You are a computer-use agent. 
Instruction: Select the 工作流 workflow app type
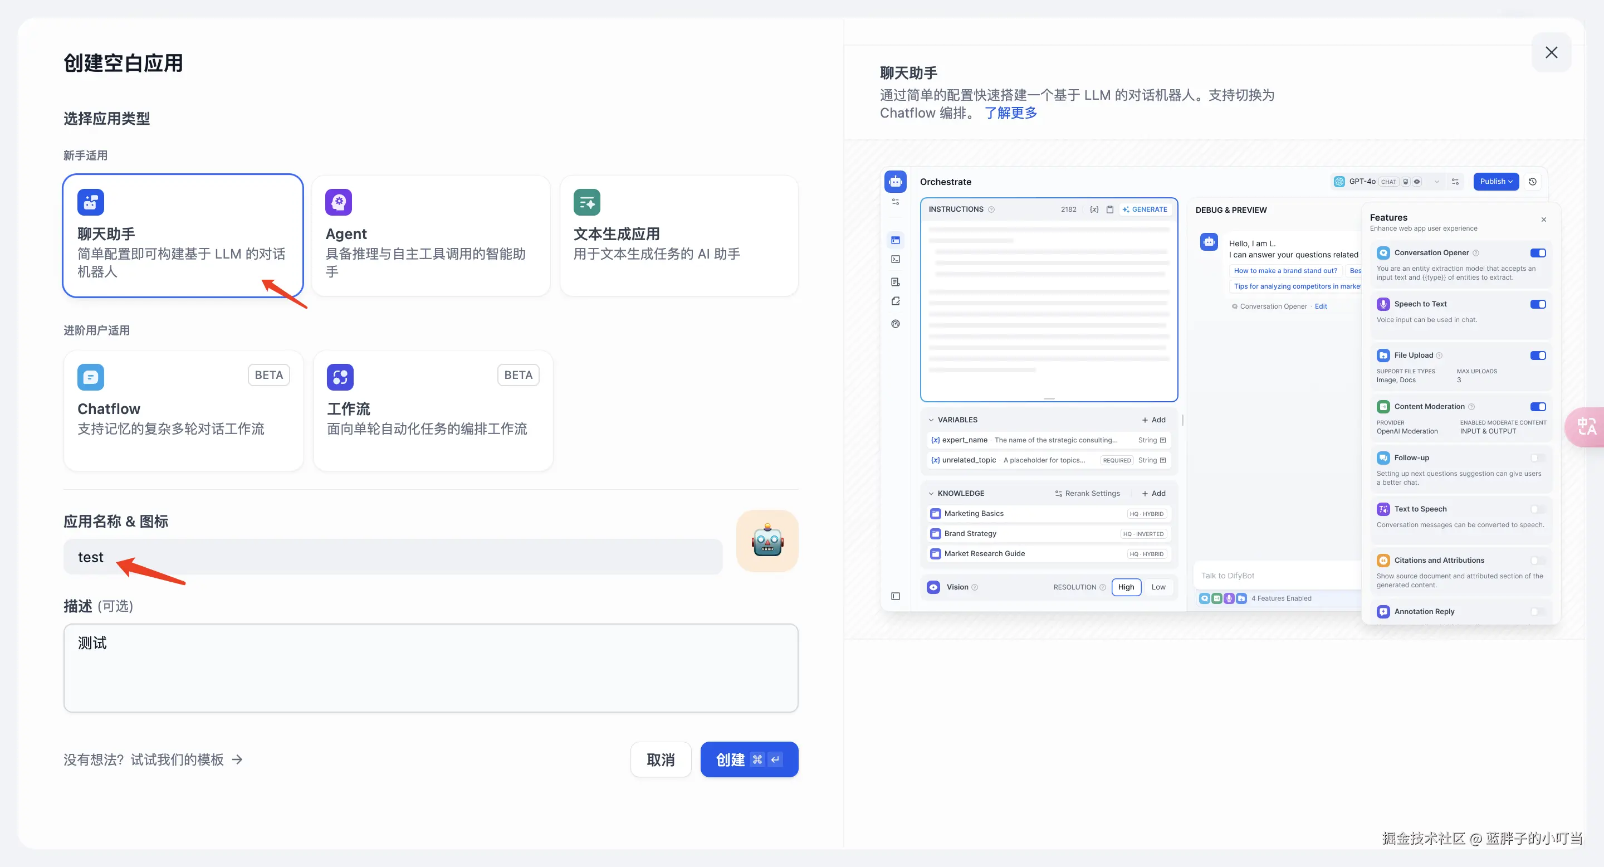pos(432,410)
